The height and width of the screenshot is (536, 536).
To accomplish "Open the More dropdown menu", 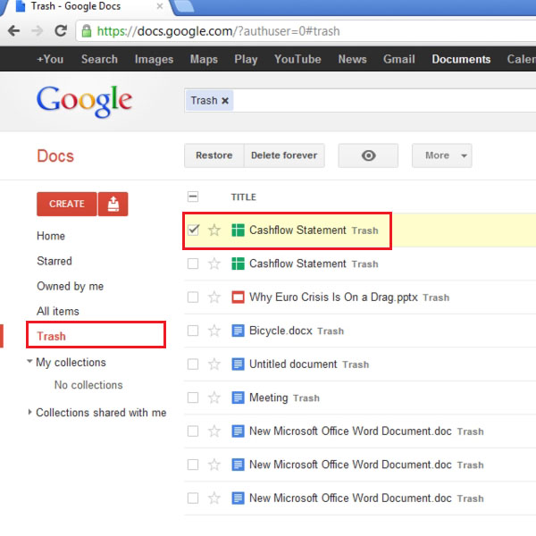I will click(441, 155).
